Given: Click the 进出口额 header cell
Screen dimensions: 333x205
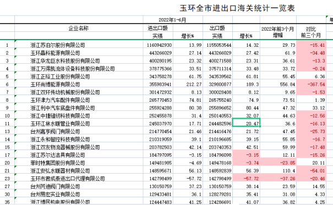Looking at the screenshot, I should click(x=158, y=28).
